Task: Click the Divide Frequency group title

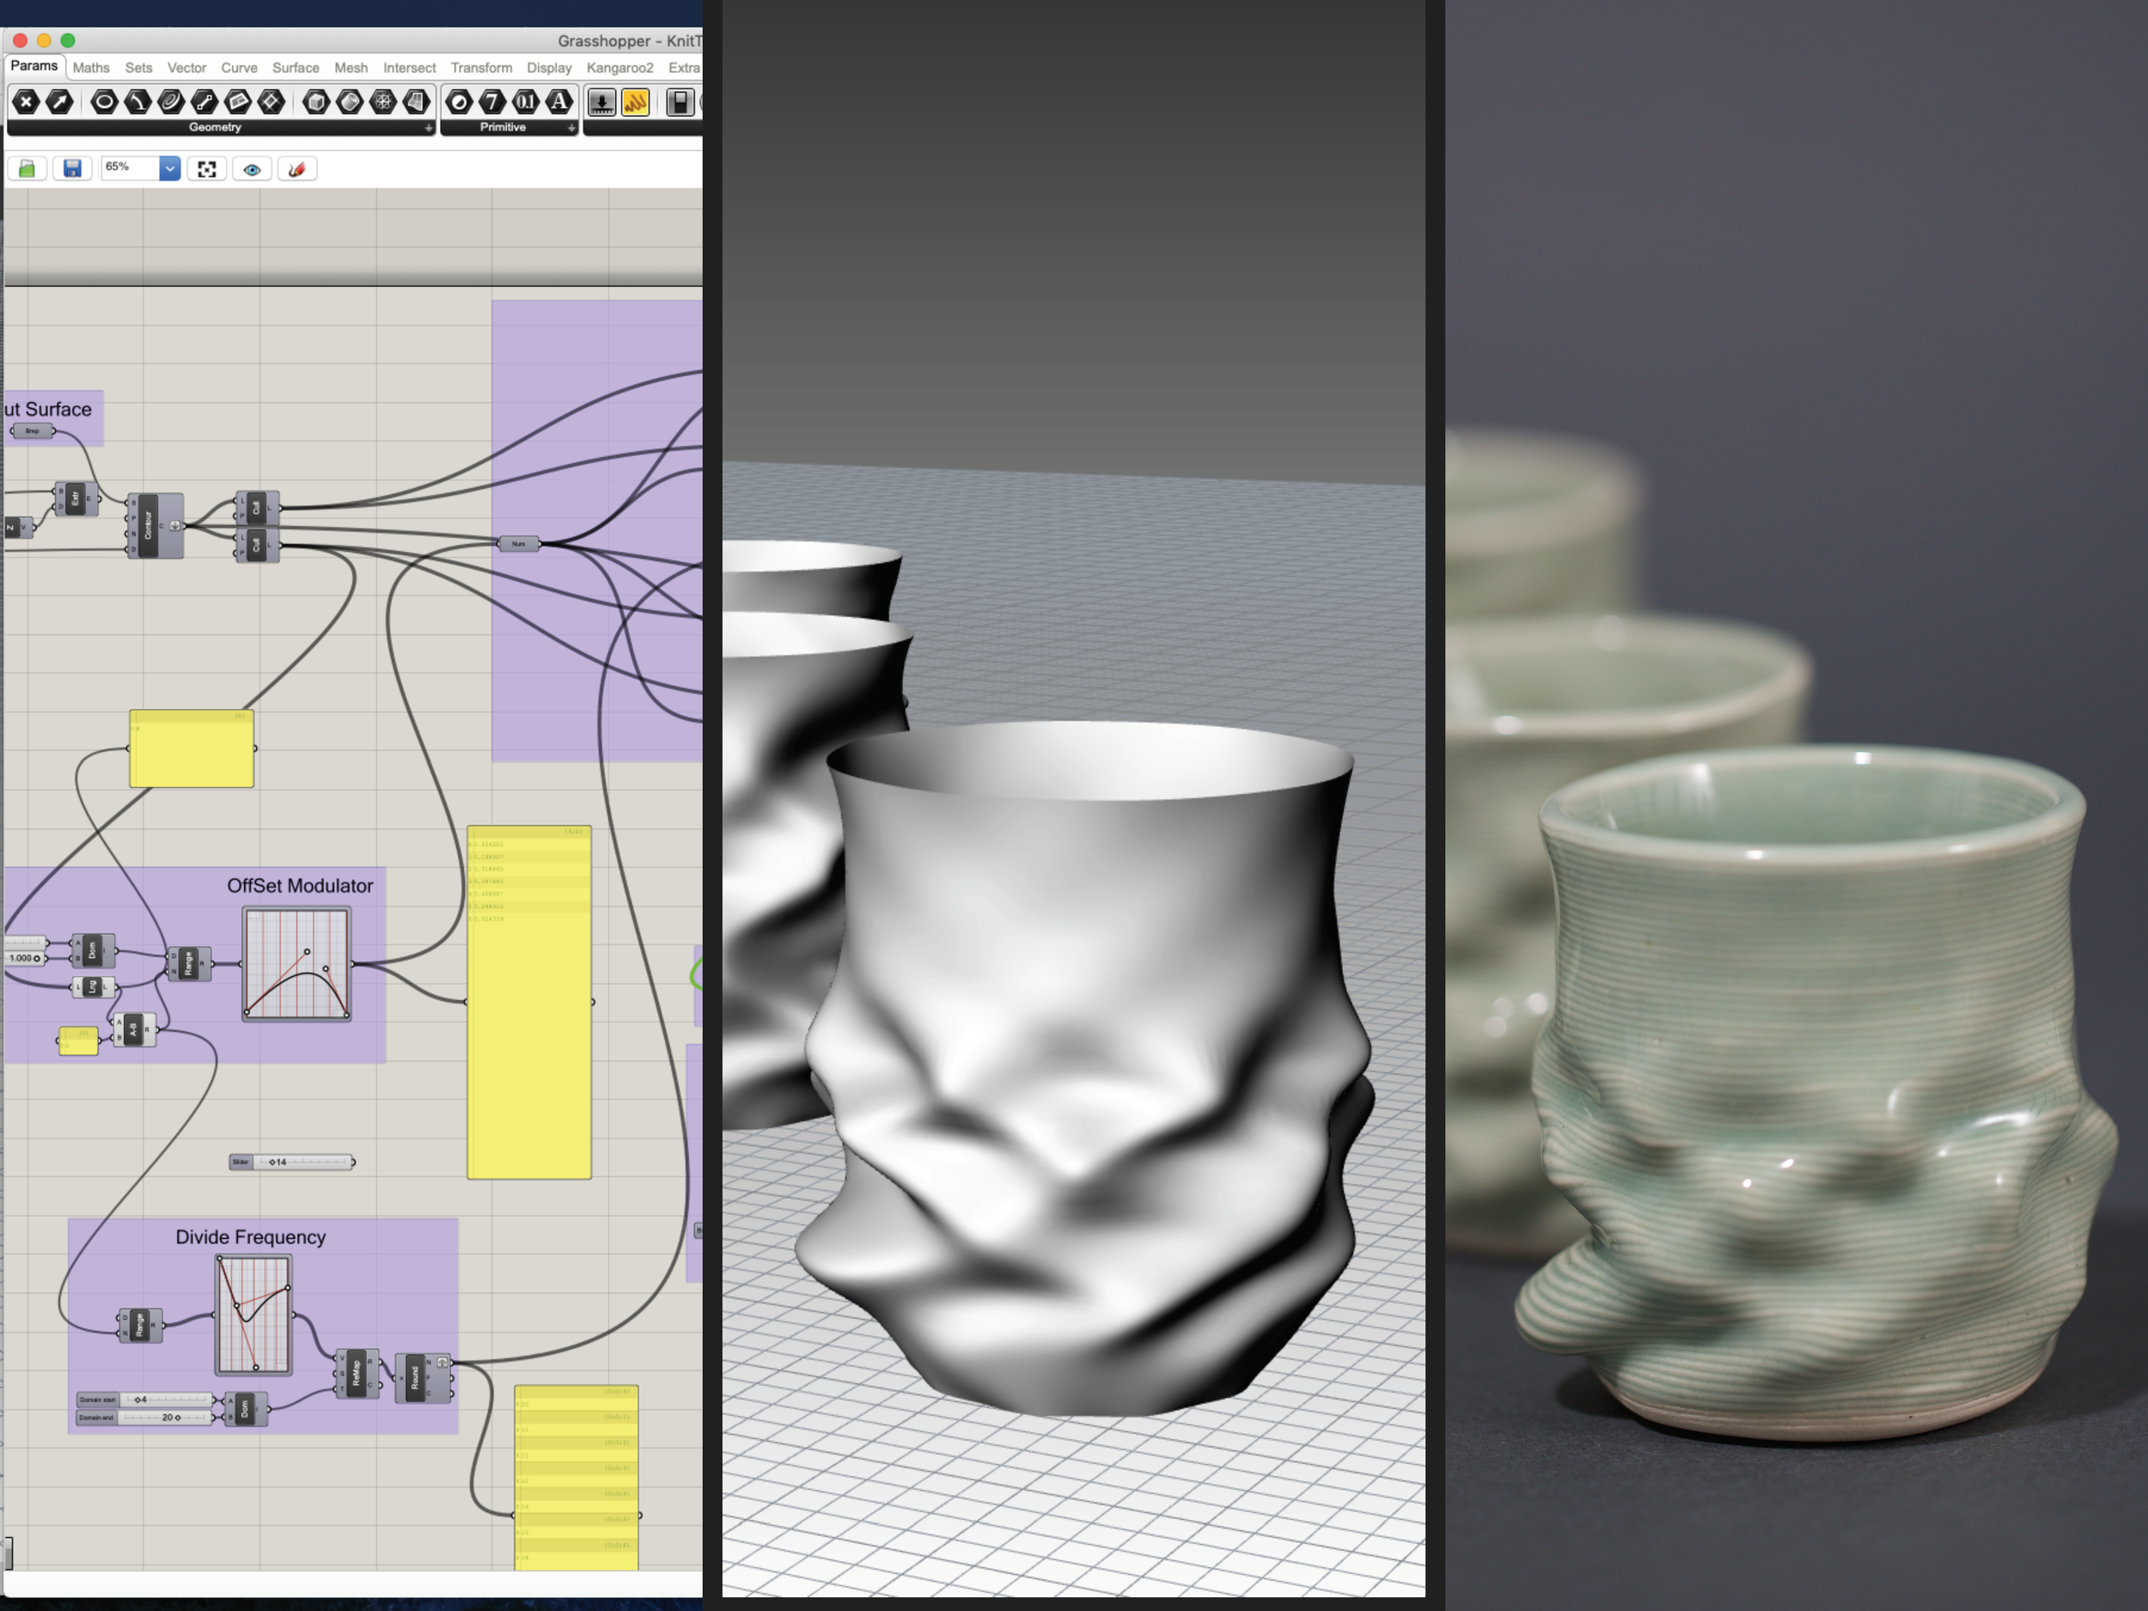Action: point(251,1237)
